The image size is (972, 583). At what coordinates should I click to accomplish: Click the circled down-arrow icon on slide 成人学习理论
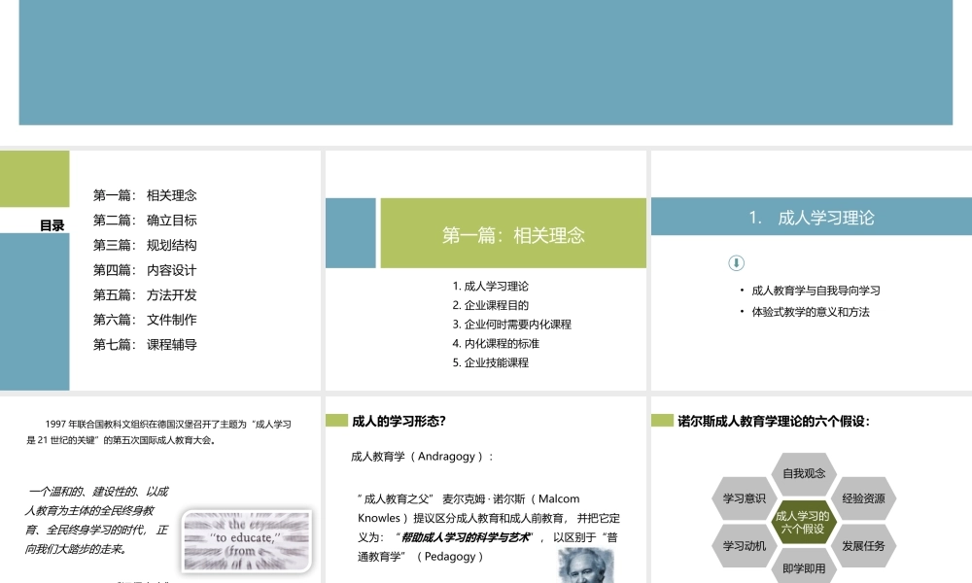pos(737,261)
